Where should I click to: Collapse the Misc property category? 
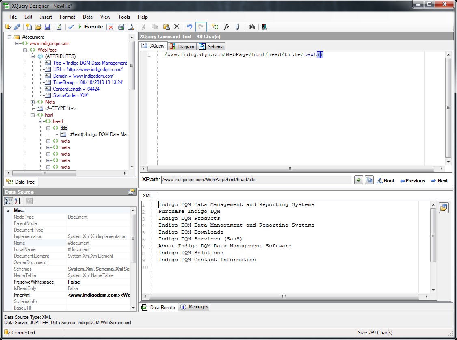8,210
